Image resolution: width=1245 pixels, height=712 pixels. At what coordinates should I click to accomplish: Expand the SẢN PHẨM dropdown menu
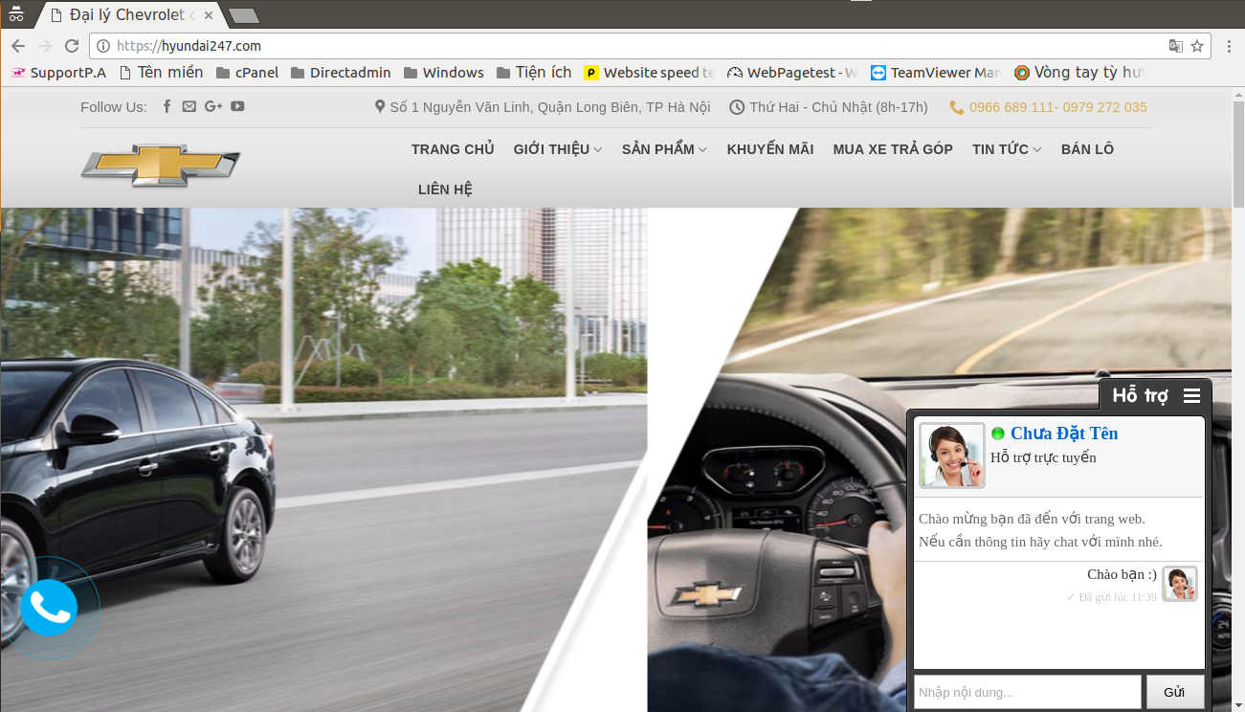[x=664, y=149]
